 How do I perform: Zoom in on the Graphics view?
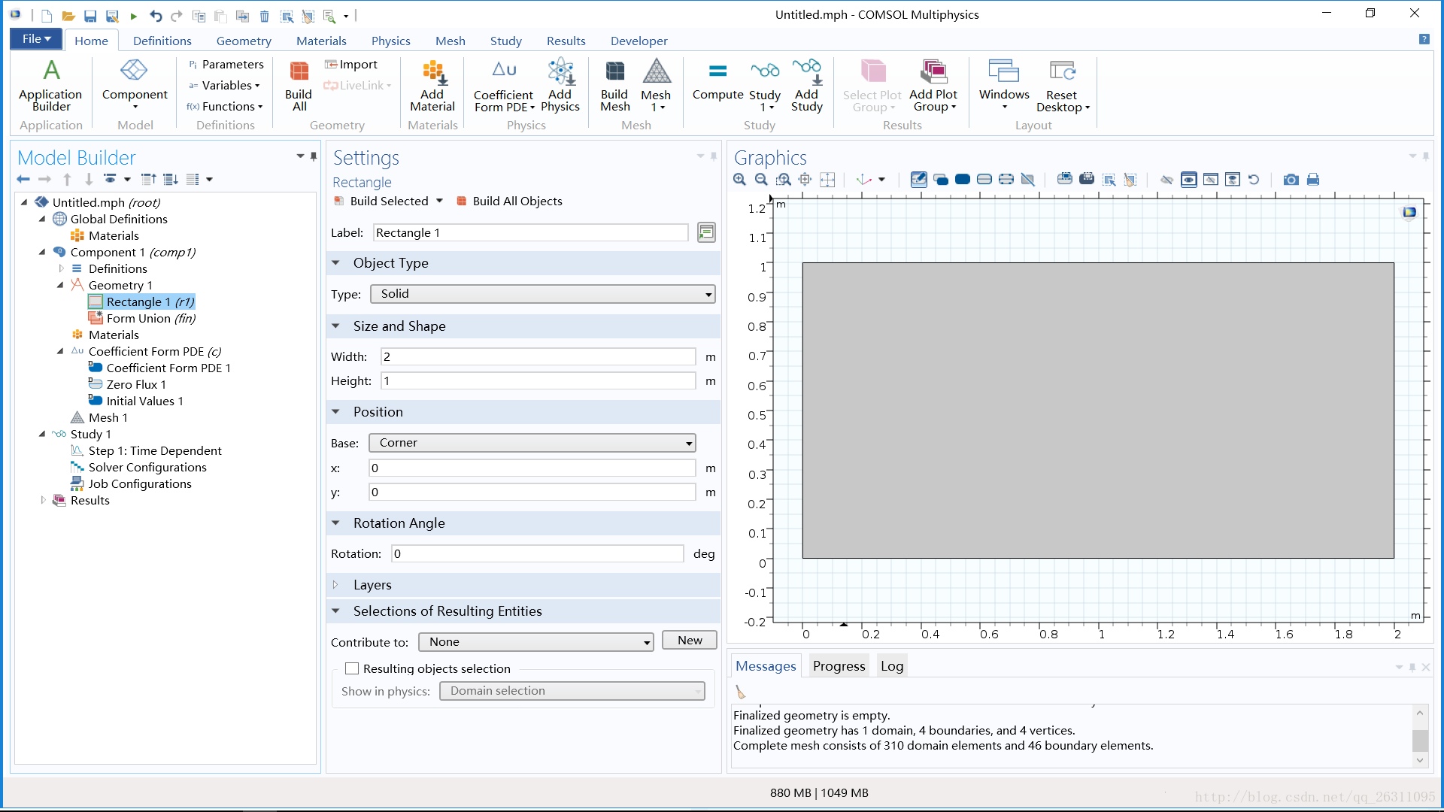point(740,180)
